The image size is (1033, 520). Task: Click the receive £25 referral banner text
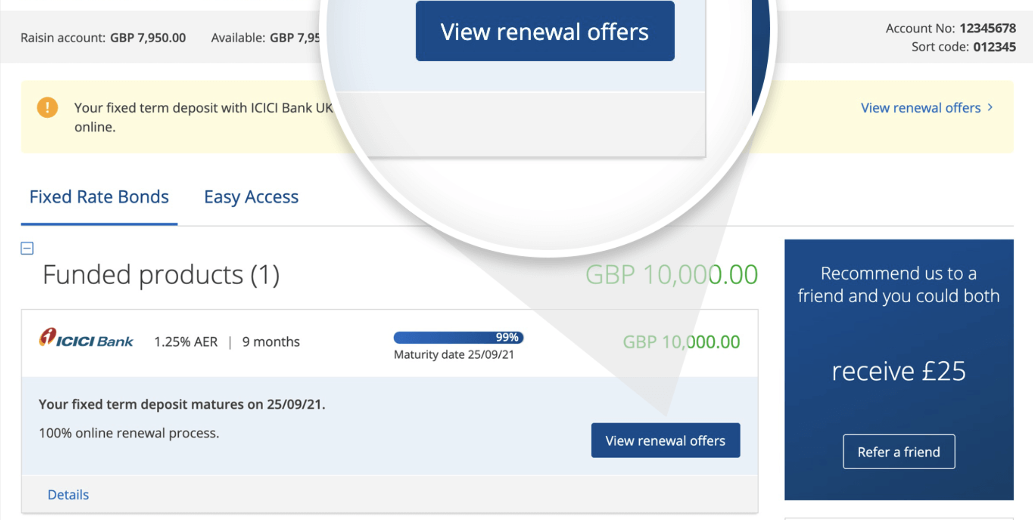899,371
